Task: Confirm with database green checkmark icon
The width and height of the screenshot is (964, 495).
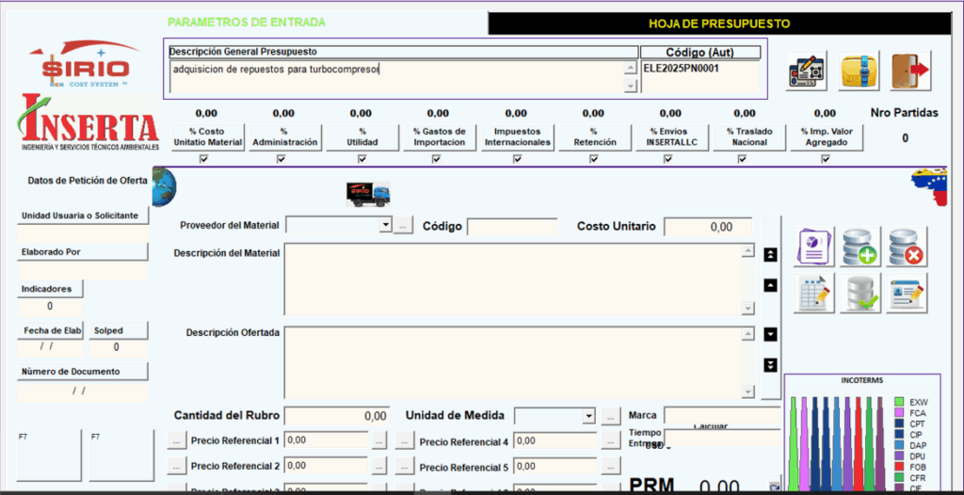Action: click(x=860, y=293)
